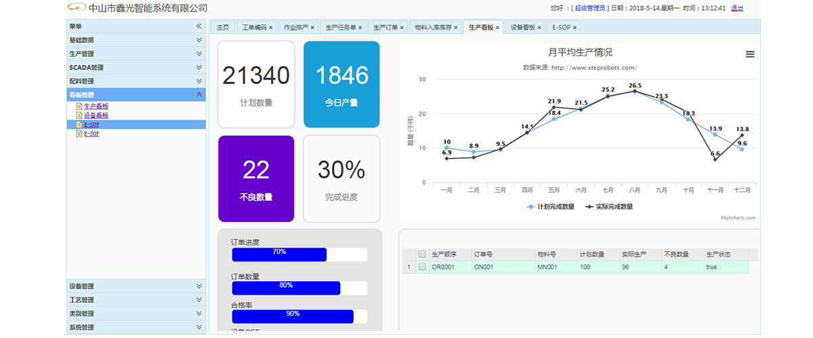Close the E-SOP tab
Viewport: 813px width, 338px height.
(x=575, y=28)
